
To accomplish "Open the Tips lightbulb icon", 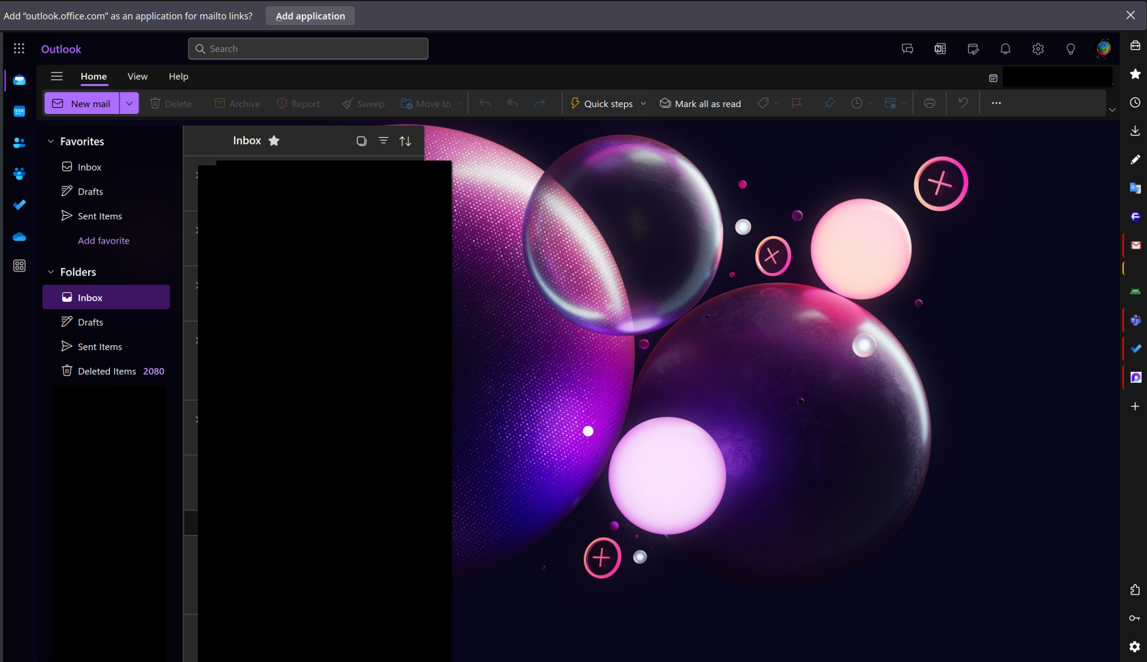I will click(1071, 48).
